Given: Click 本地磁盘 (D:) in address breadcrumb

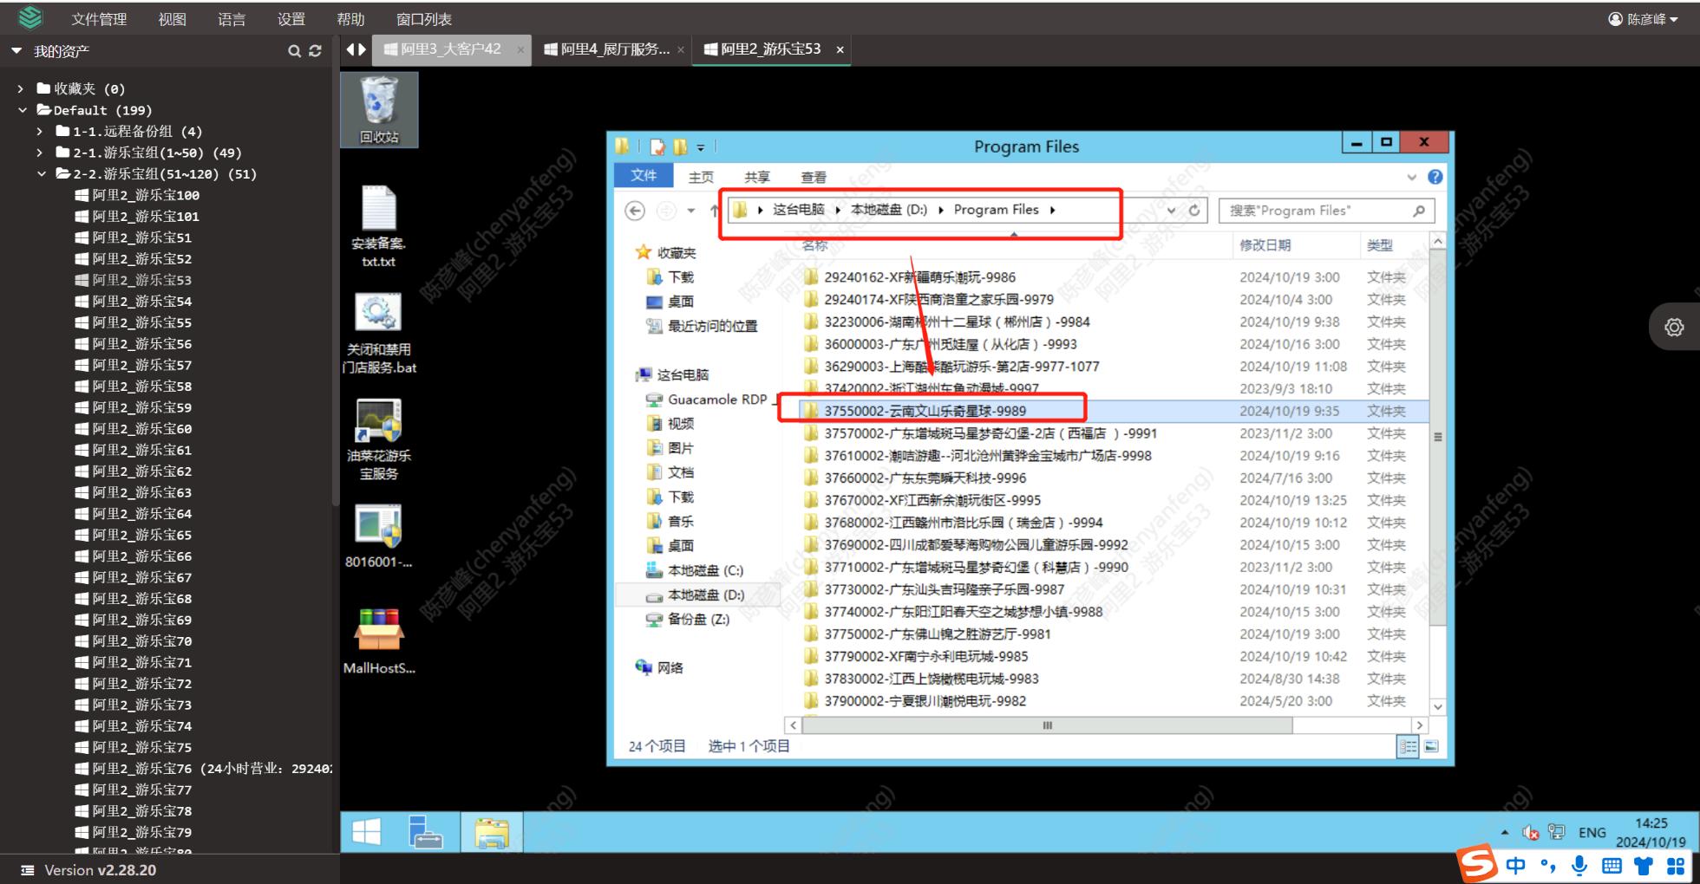Looking at the screenshot, I should pyautogui.click(x=889, y=210).
